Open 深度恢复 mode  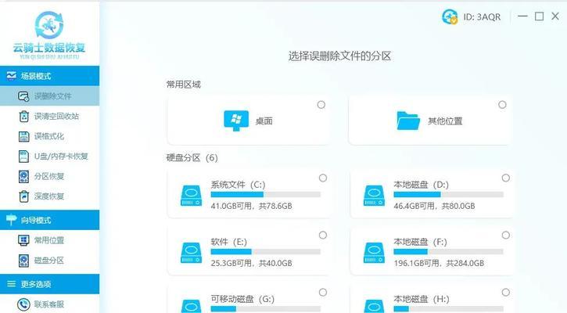[x=49, y=196]
